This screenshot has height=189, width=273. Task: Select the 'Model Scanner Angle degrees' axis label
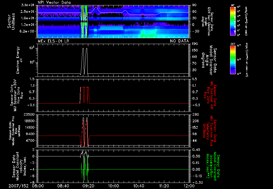(x=209, y=60)
